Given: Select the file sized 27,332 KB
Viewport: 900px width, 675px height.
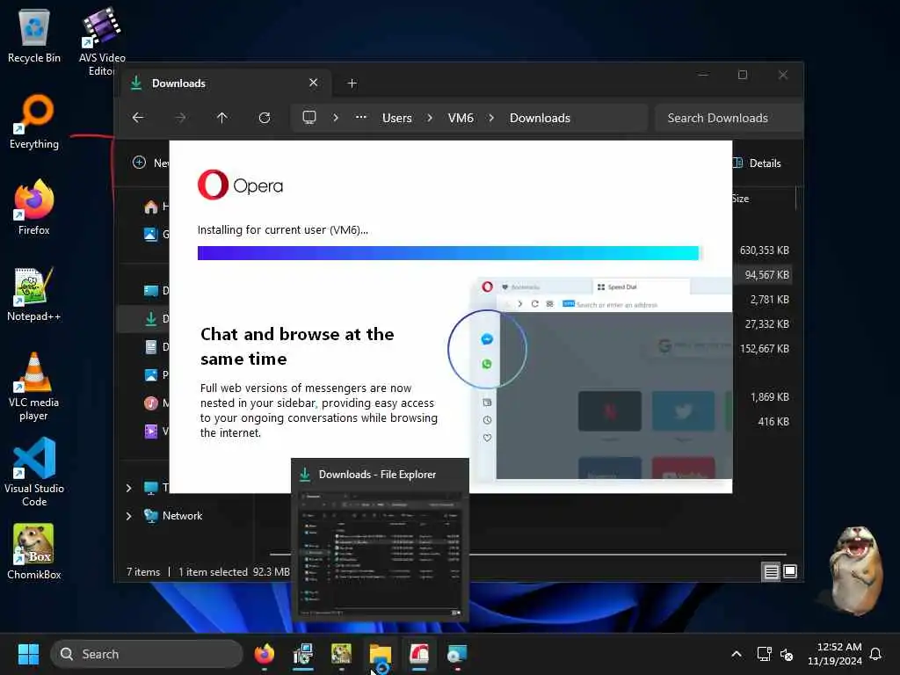Looking at the screenshot, I should point(766,324).
